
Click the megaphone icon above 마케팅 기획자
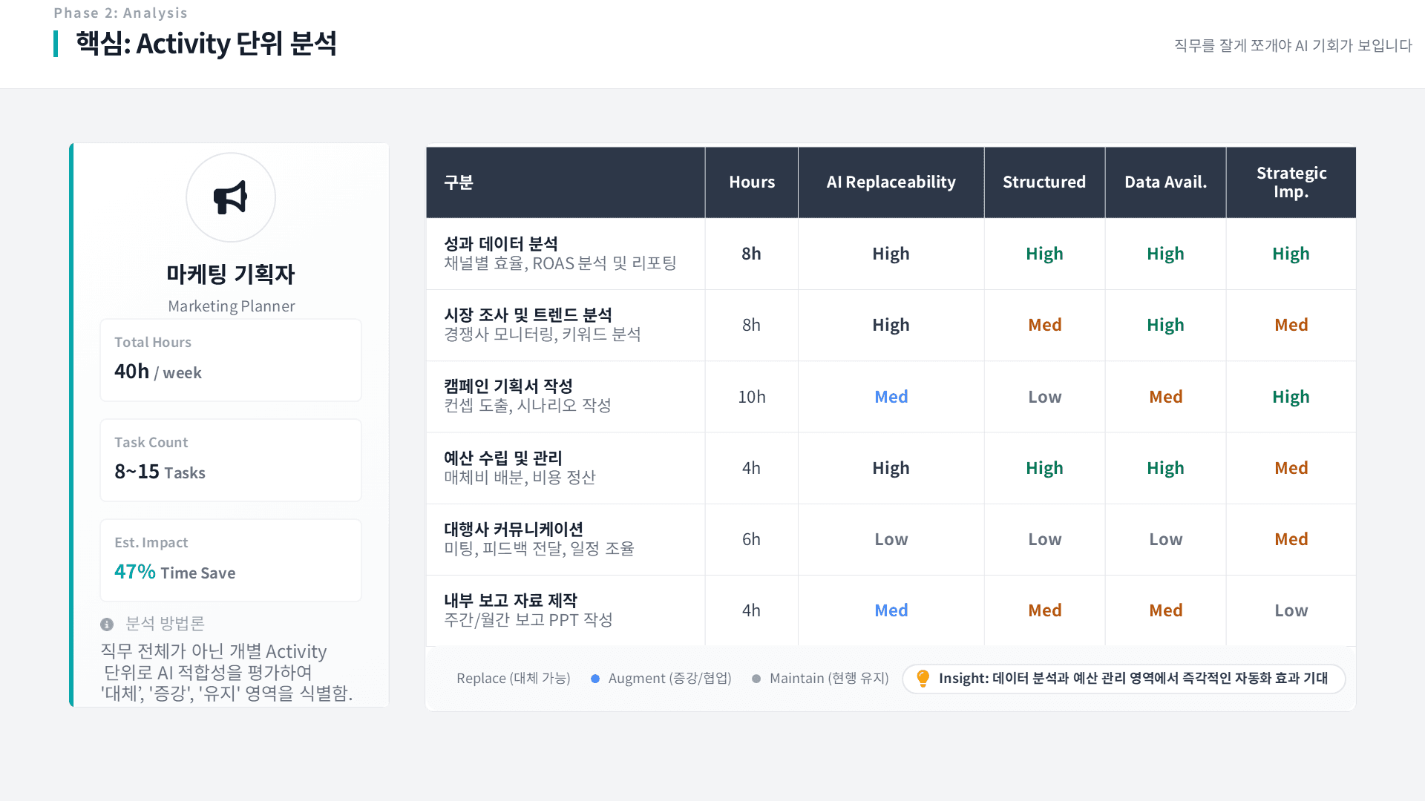(x=231, y=197)
